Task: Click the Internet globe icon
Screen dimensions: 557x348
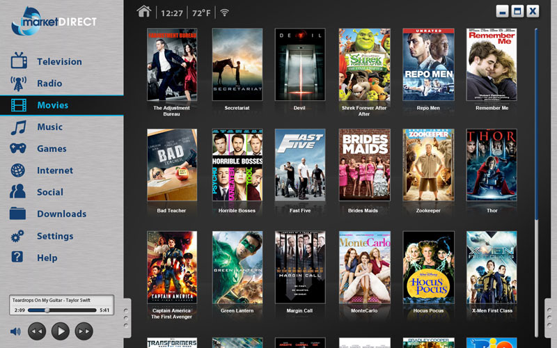Action: [x=18, y=171]
